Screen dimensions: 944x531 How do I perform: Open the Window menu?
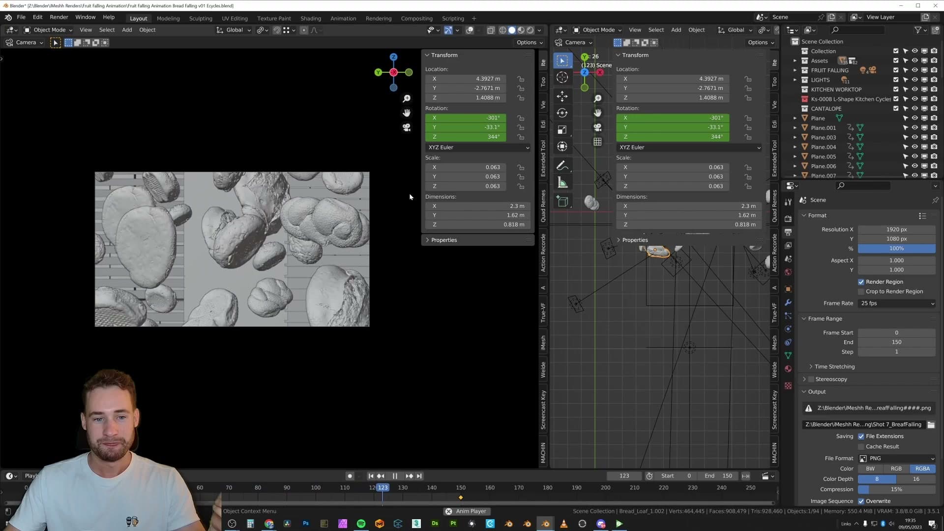tap(85, 17)
